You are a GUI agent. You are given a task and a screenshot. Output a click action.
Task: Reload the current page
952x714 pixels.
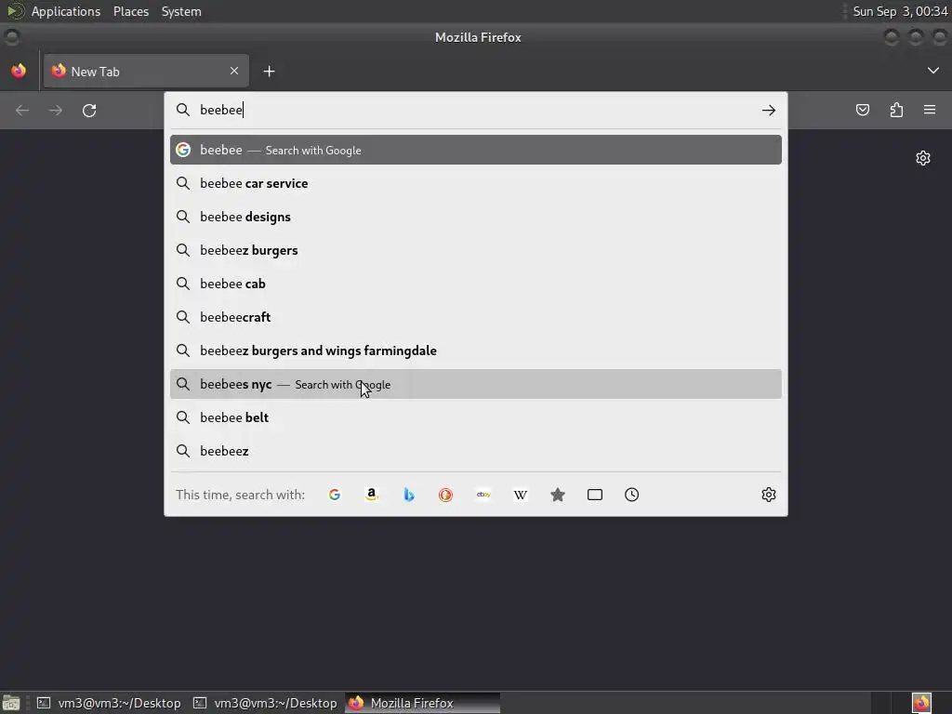[x=89, y=110]
